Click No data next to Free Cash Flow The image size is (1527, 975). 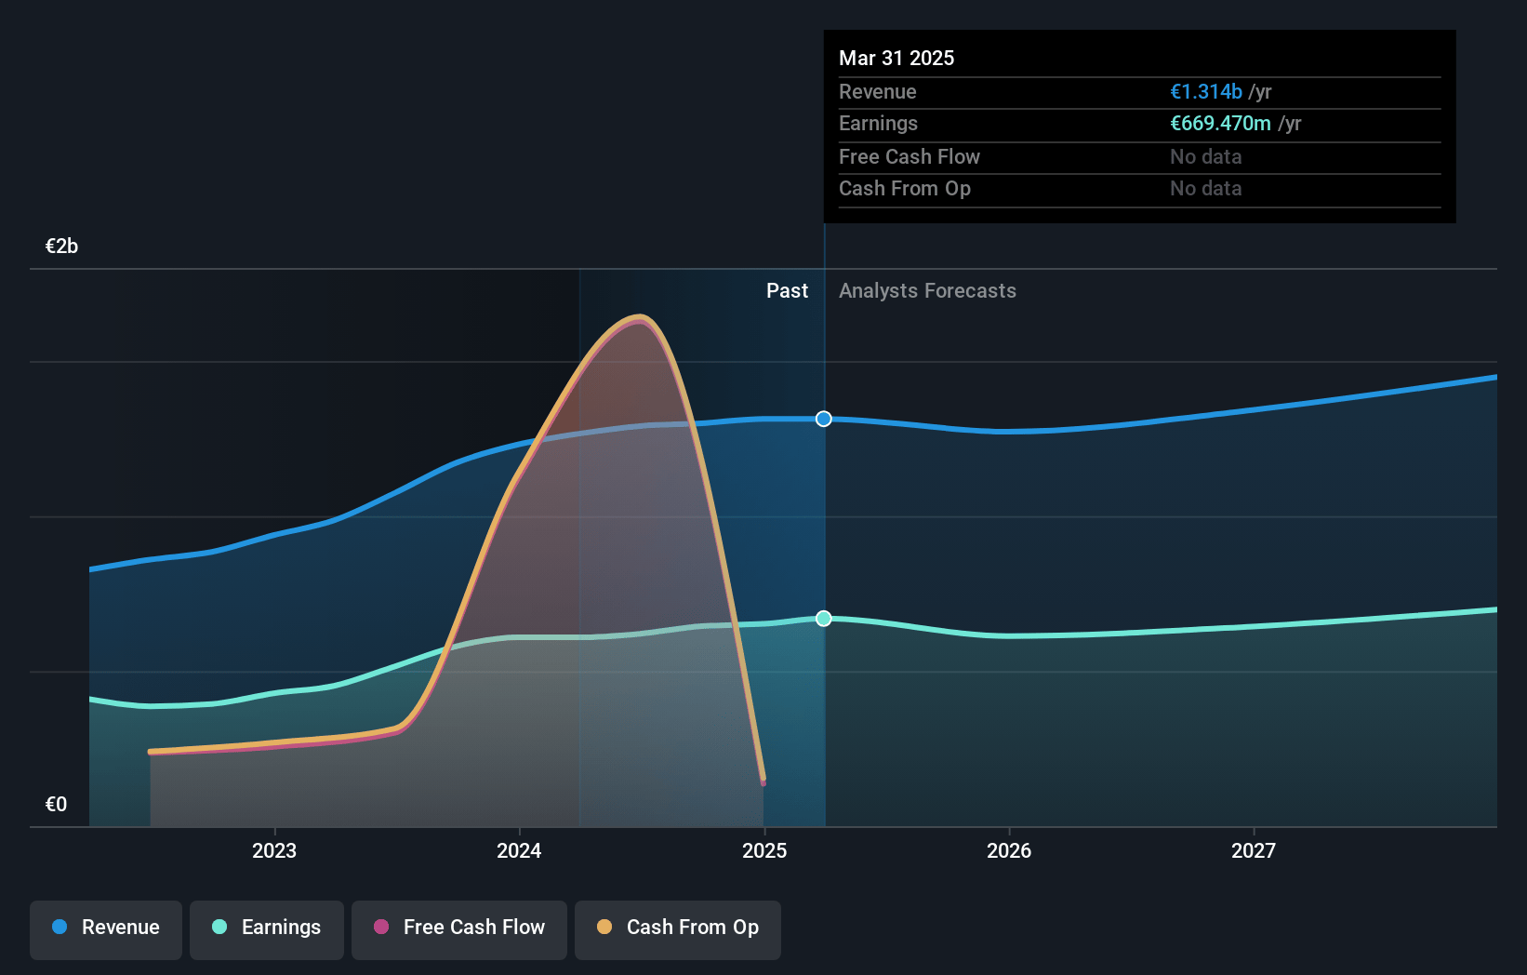(x=1206, y=156)
